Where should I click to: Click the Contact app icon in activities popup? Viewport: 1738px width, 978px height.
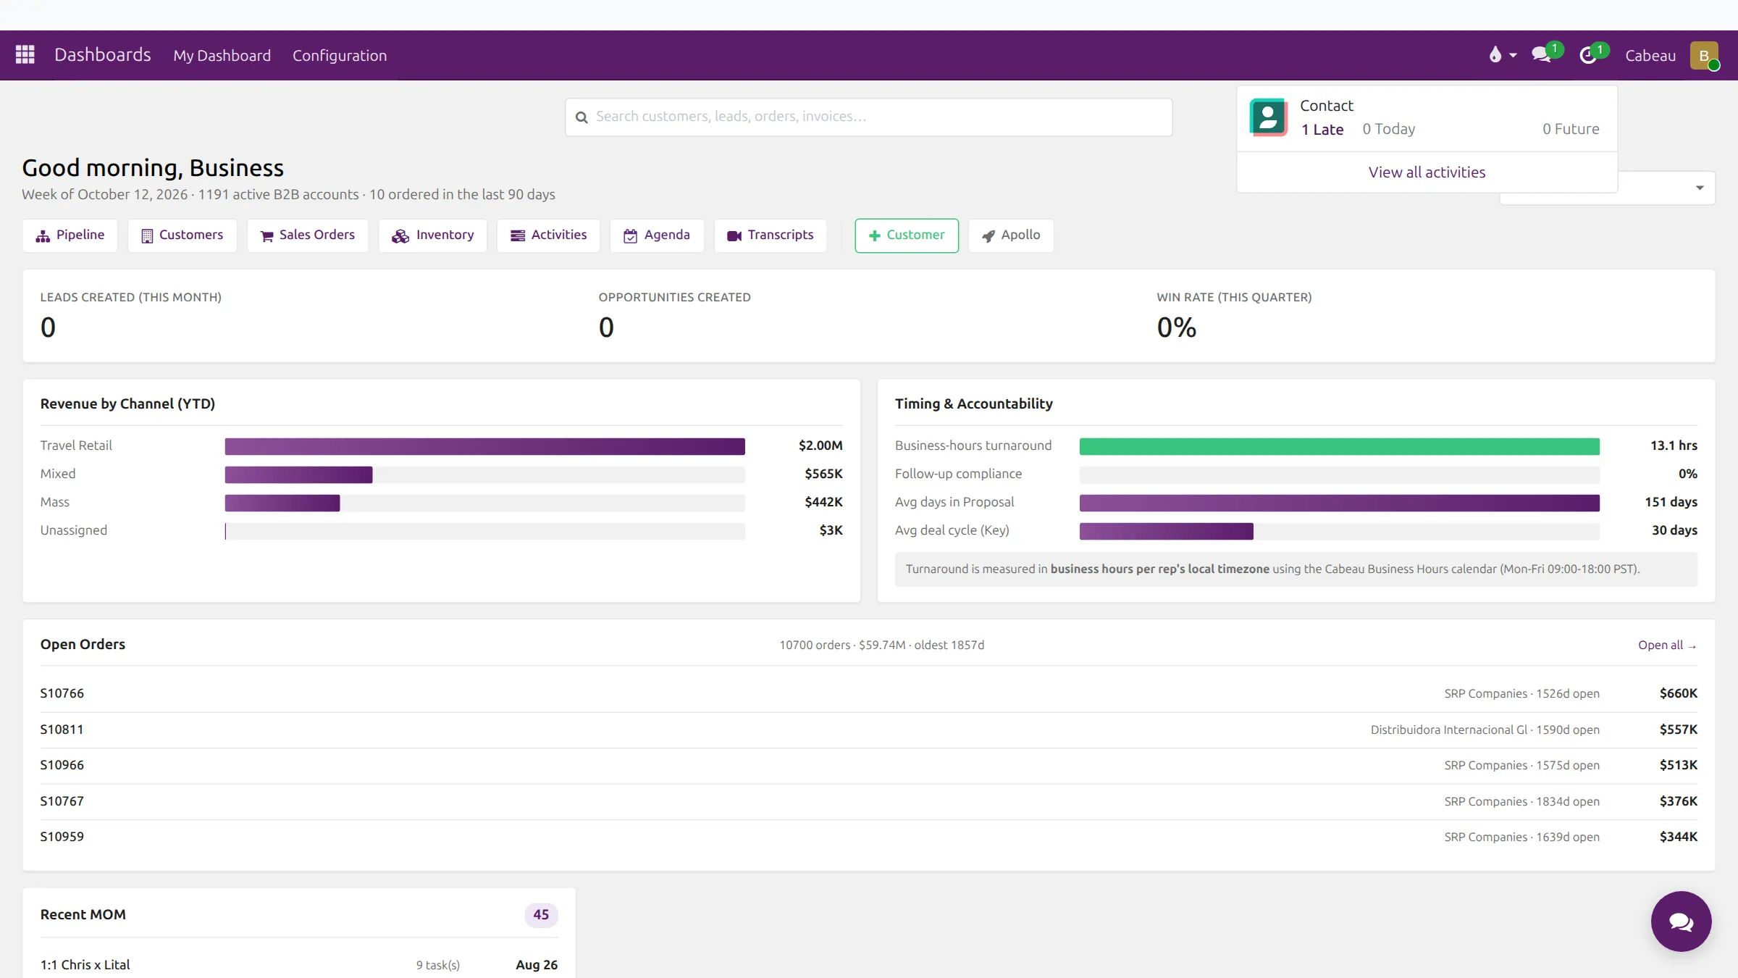tap(1268, 117)
